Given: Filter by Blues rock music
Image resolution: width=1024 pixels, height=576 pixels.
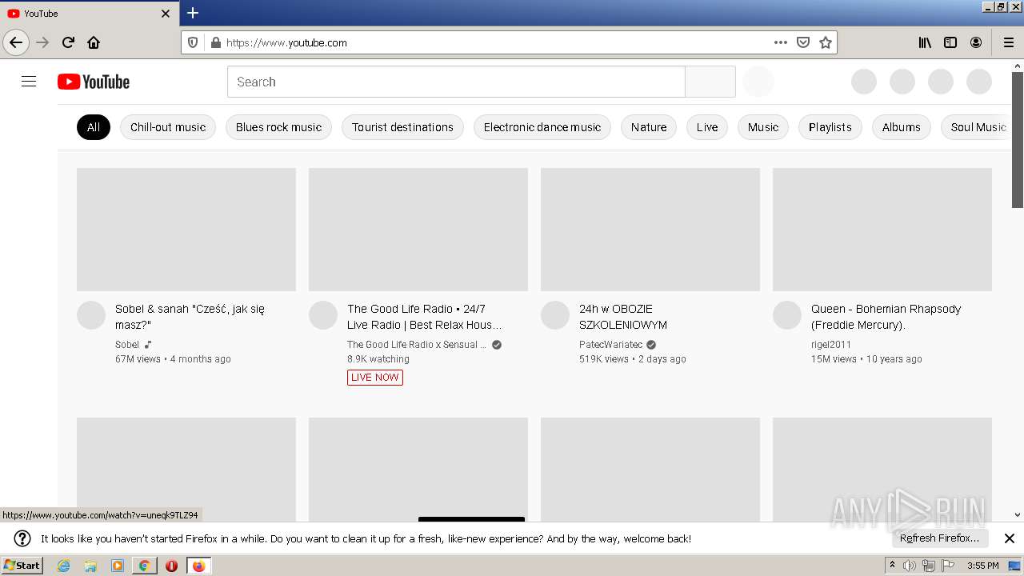Looking at the screenshot, I should [x=278, y=127].
